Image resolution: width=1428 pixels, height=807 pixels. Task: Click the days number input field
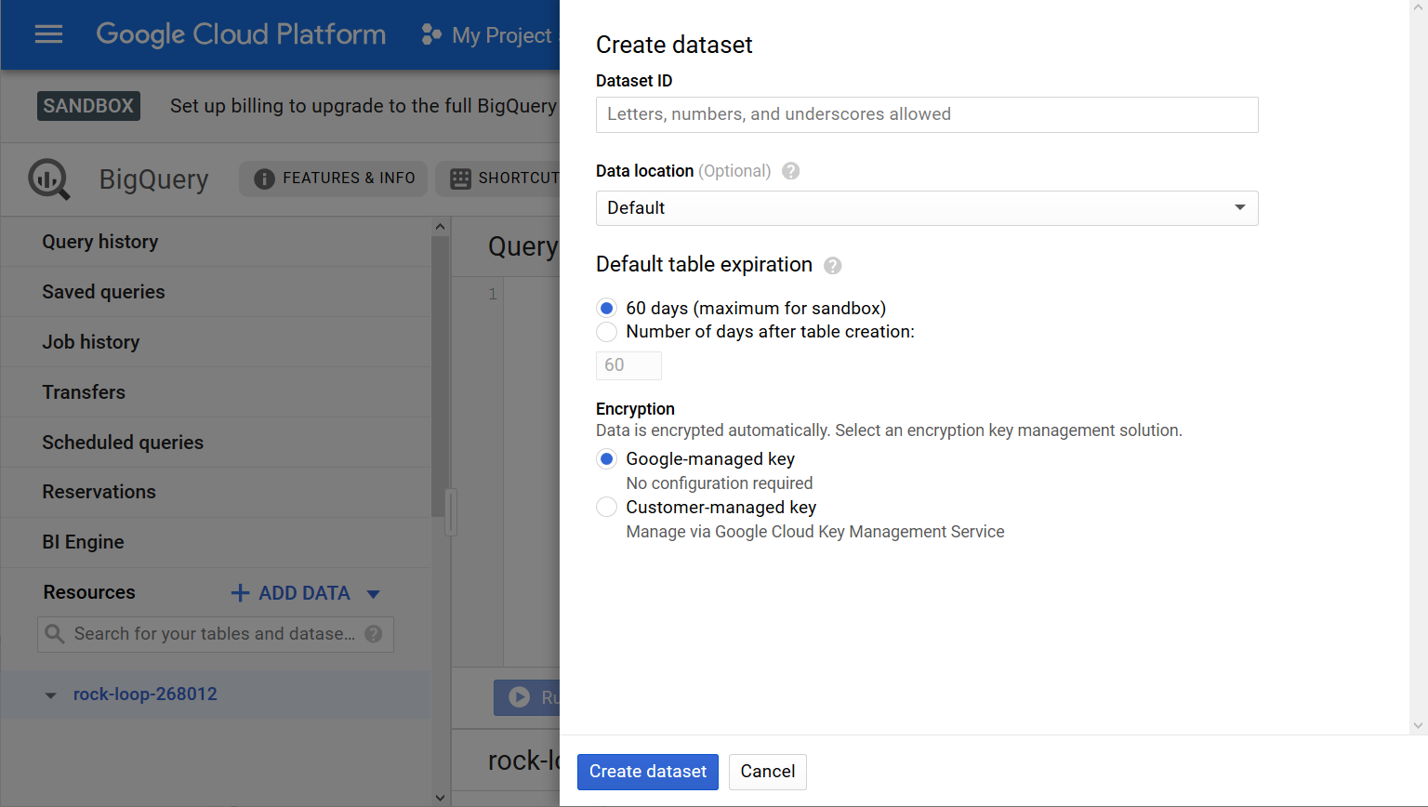click(x=628, y=365)
